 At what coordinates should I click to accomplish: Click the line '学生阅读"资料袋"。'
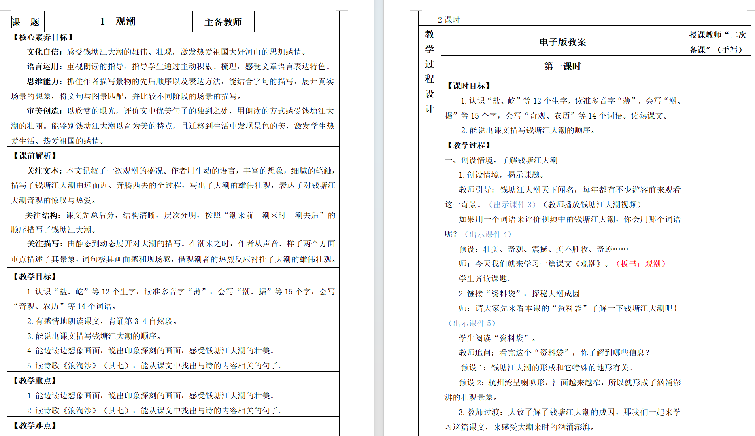click(498, 338)
